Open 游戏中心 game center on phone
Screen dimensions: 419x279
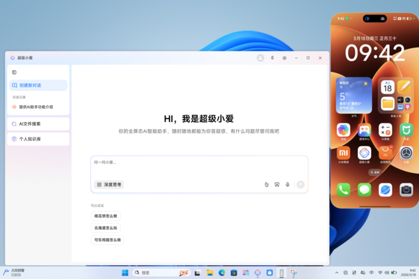pyautogui.click(x=365, y=130)
